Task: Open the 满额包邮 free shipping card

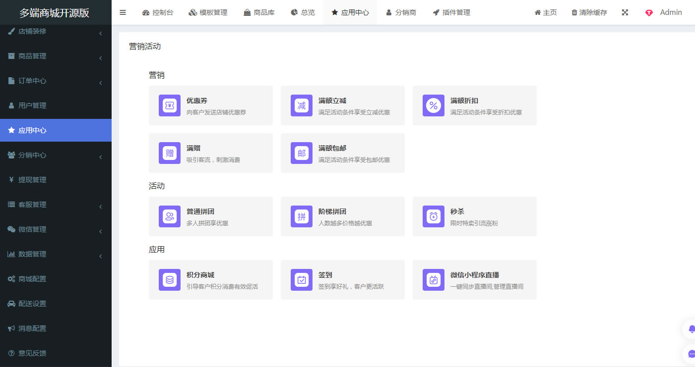Action: [x=342, y=153]
